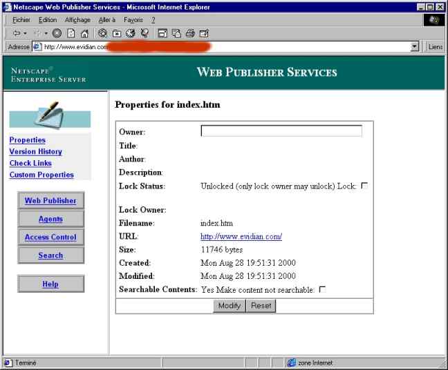Open the Aller à menu
The width and height of the screenshot is (448, 370).
coord(107,20)
